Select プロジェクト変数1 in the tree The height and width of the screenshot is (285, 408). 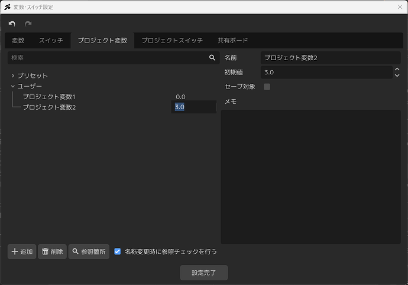(49, 97)
